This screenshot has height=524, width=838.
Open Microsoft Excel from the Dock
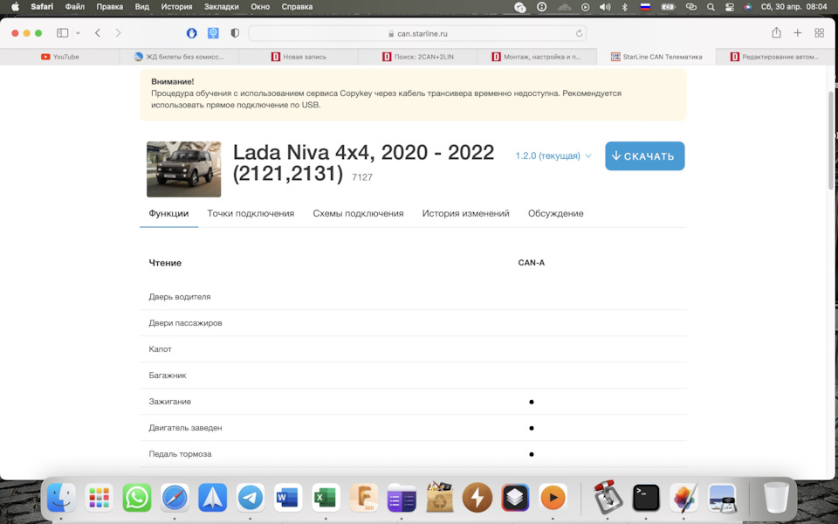click(326, 497)
